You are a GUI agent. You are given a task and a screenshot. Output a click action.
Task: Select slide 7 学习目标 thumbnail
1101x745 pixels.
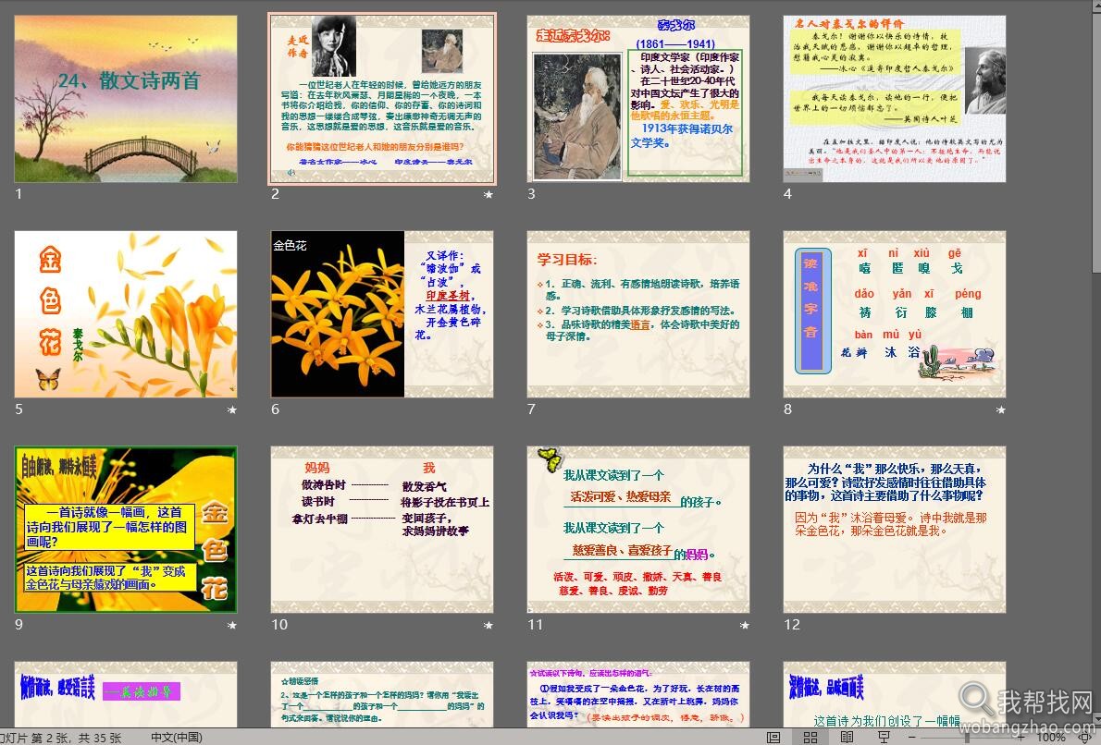pos(638,314)
